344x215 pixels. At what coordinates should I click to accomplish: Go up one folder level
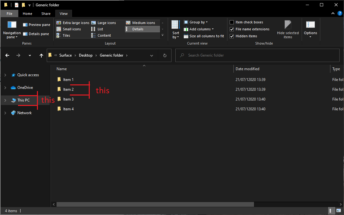coord(41,55)
